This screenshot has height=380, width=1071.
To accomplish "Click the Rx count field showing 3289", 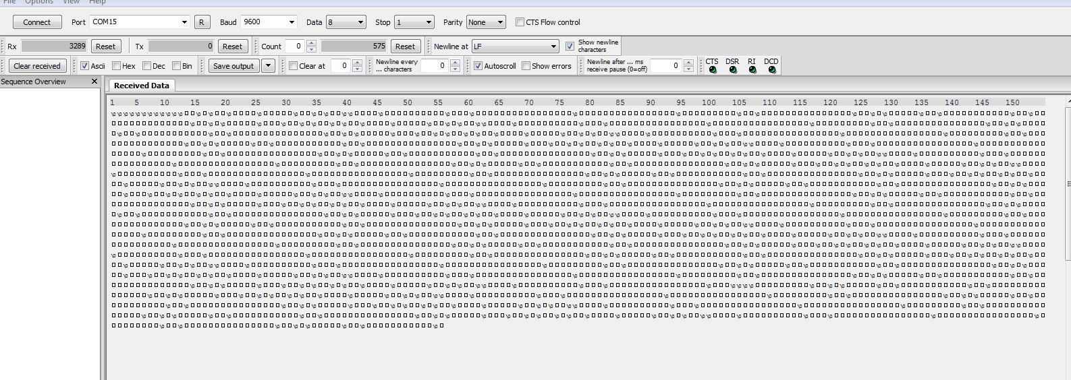I will (54, 46).
